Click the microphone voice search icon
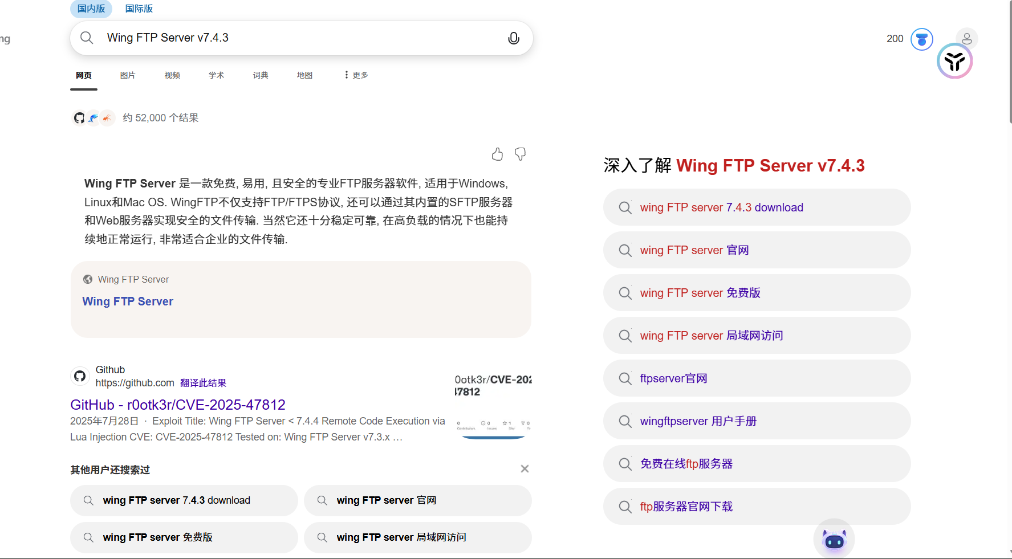Screen dimensions: 1012x559 tap(513, 38)
